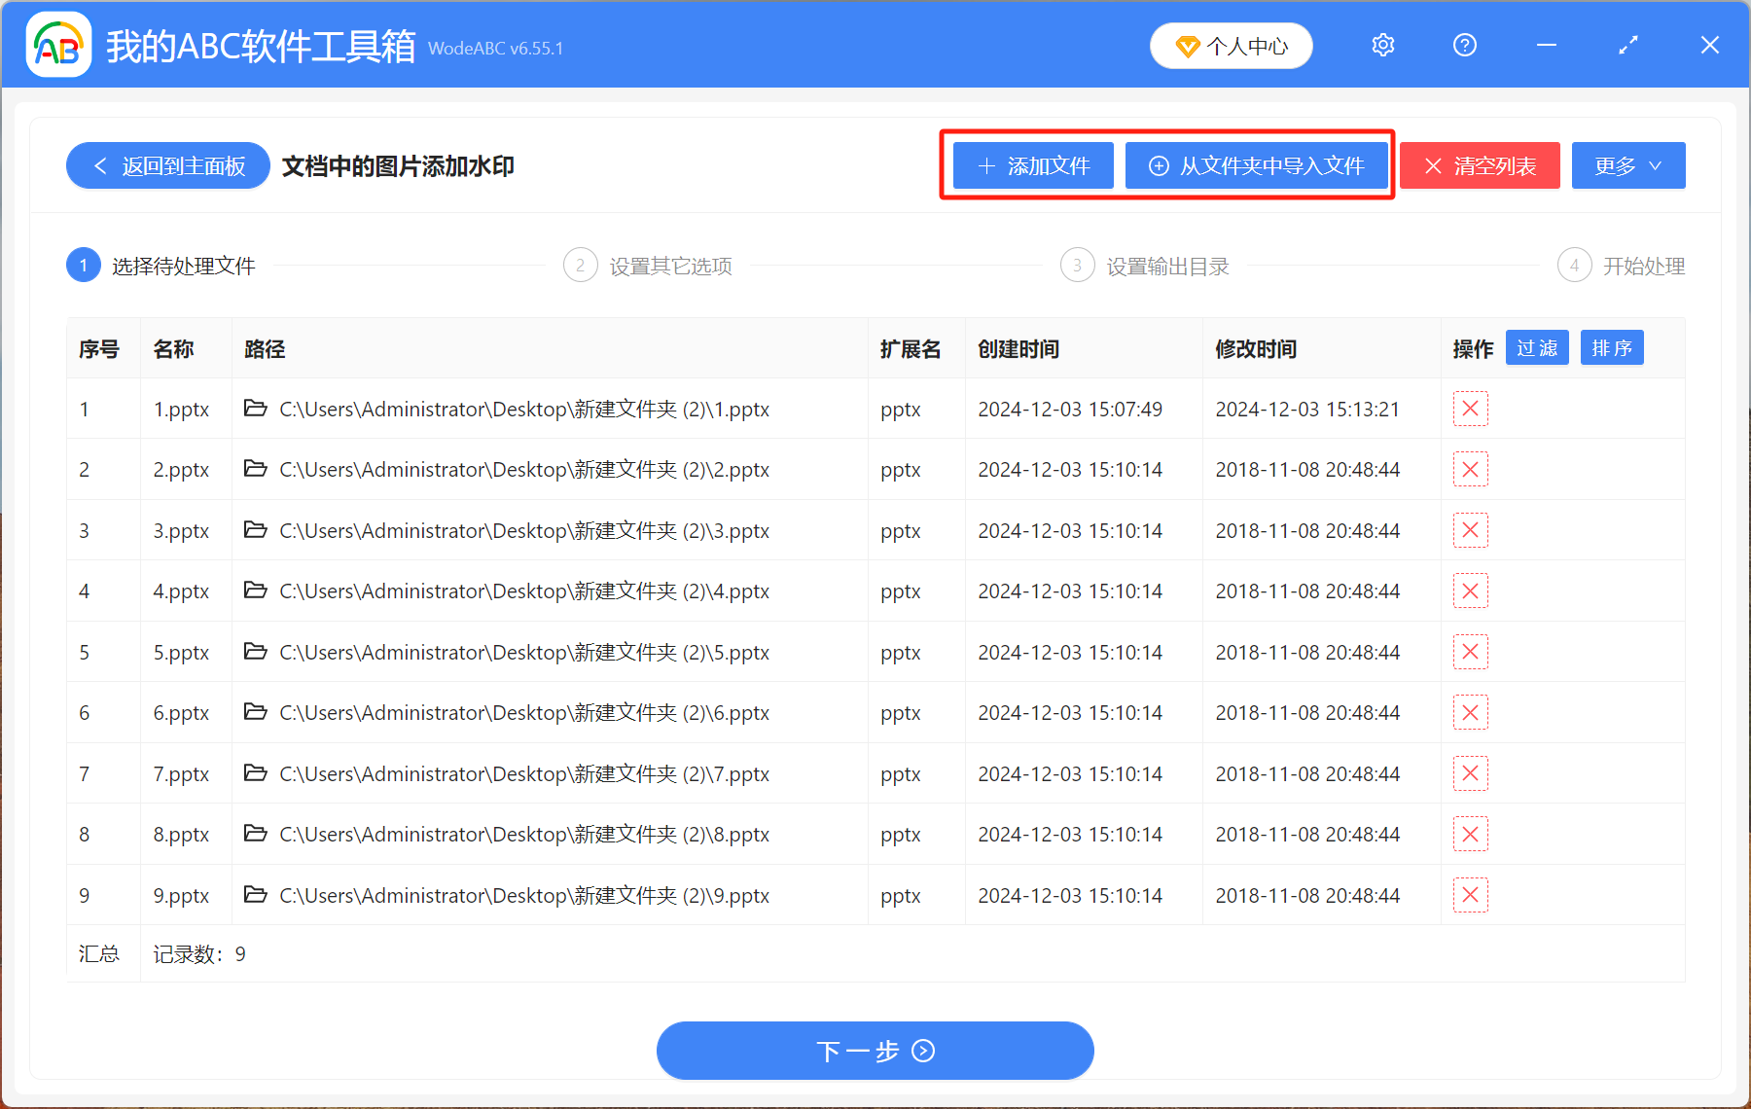The width and height of the screenshot is (1751, 1109).
Task: Open the fullscreen expand control
Action: 1627,45
